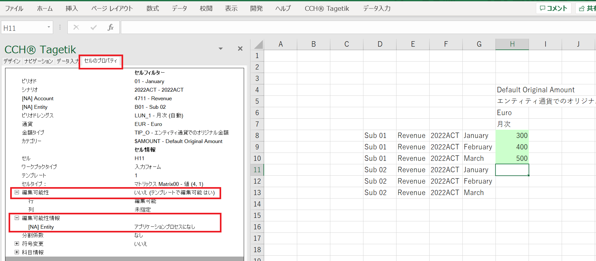Open the CCH® Tagetik ribbon tab
596x261 pixels.
pos(327,9)
